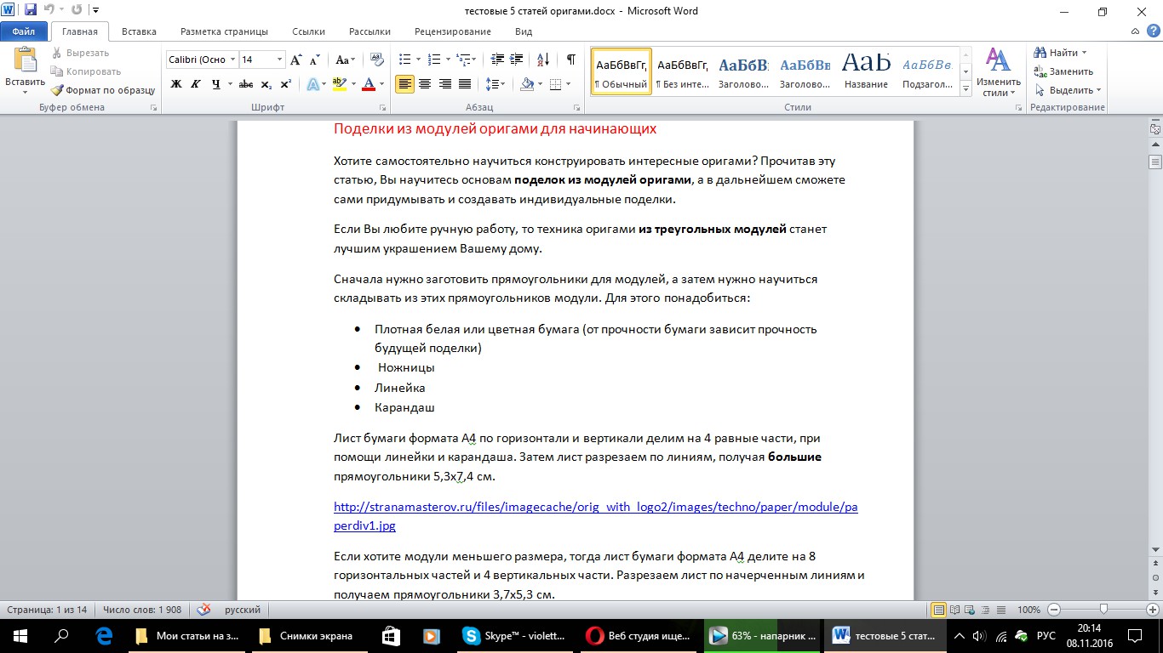Open the Calibri font name dropdown
1163x653 pixels.
(231, 60)
